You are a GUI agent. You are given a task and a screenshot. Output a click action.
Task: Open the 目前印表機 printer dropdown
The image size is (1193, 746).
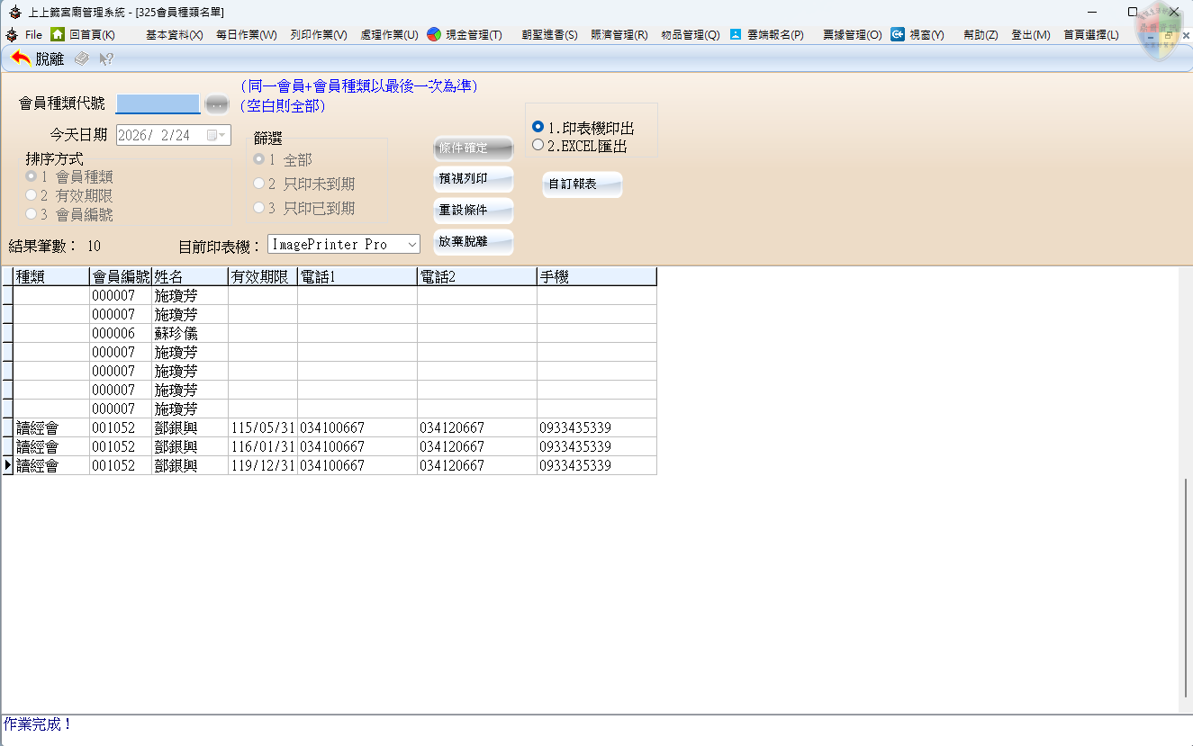(x=411, y=245)
